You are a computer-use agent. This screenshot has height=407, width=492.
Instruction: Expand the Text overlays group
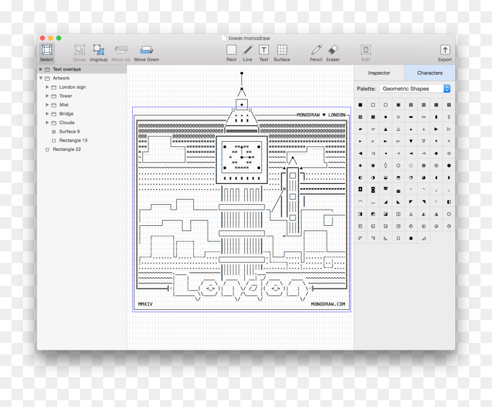pyautogui.click(x=41, y=69)
